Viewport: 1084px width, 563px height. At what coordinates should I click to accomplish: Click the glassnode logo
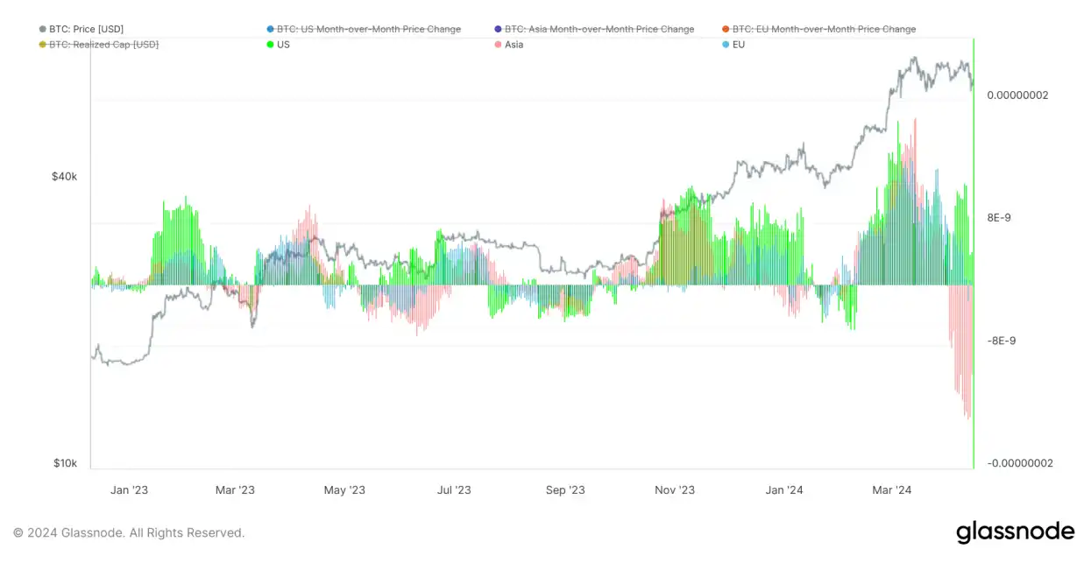(1014, 531)
